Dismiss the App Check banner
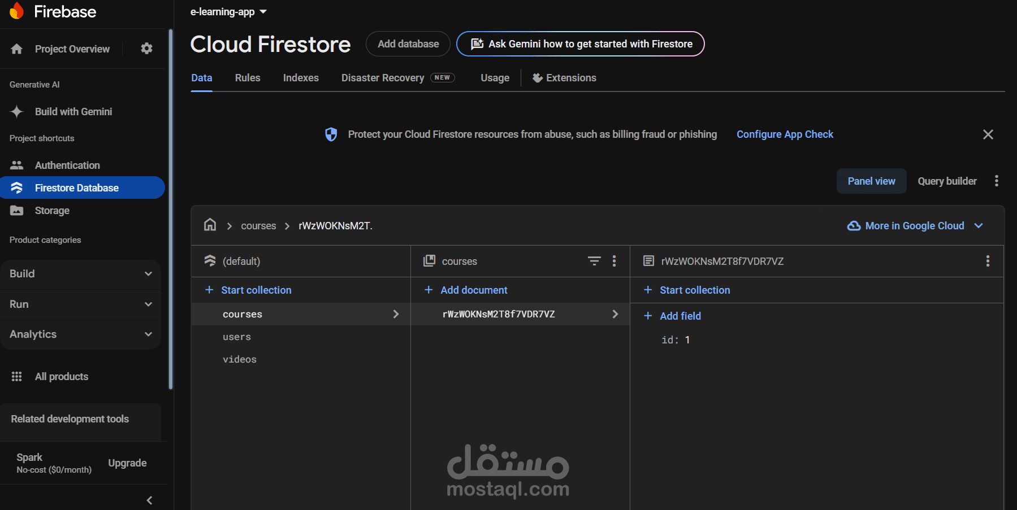The width and height of the screenshot is (1017, 510). 988,134
